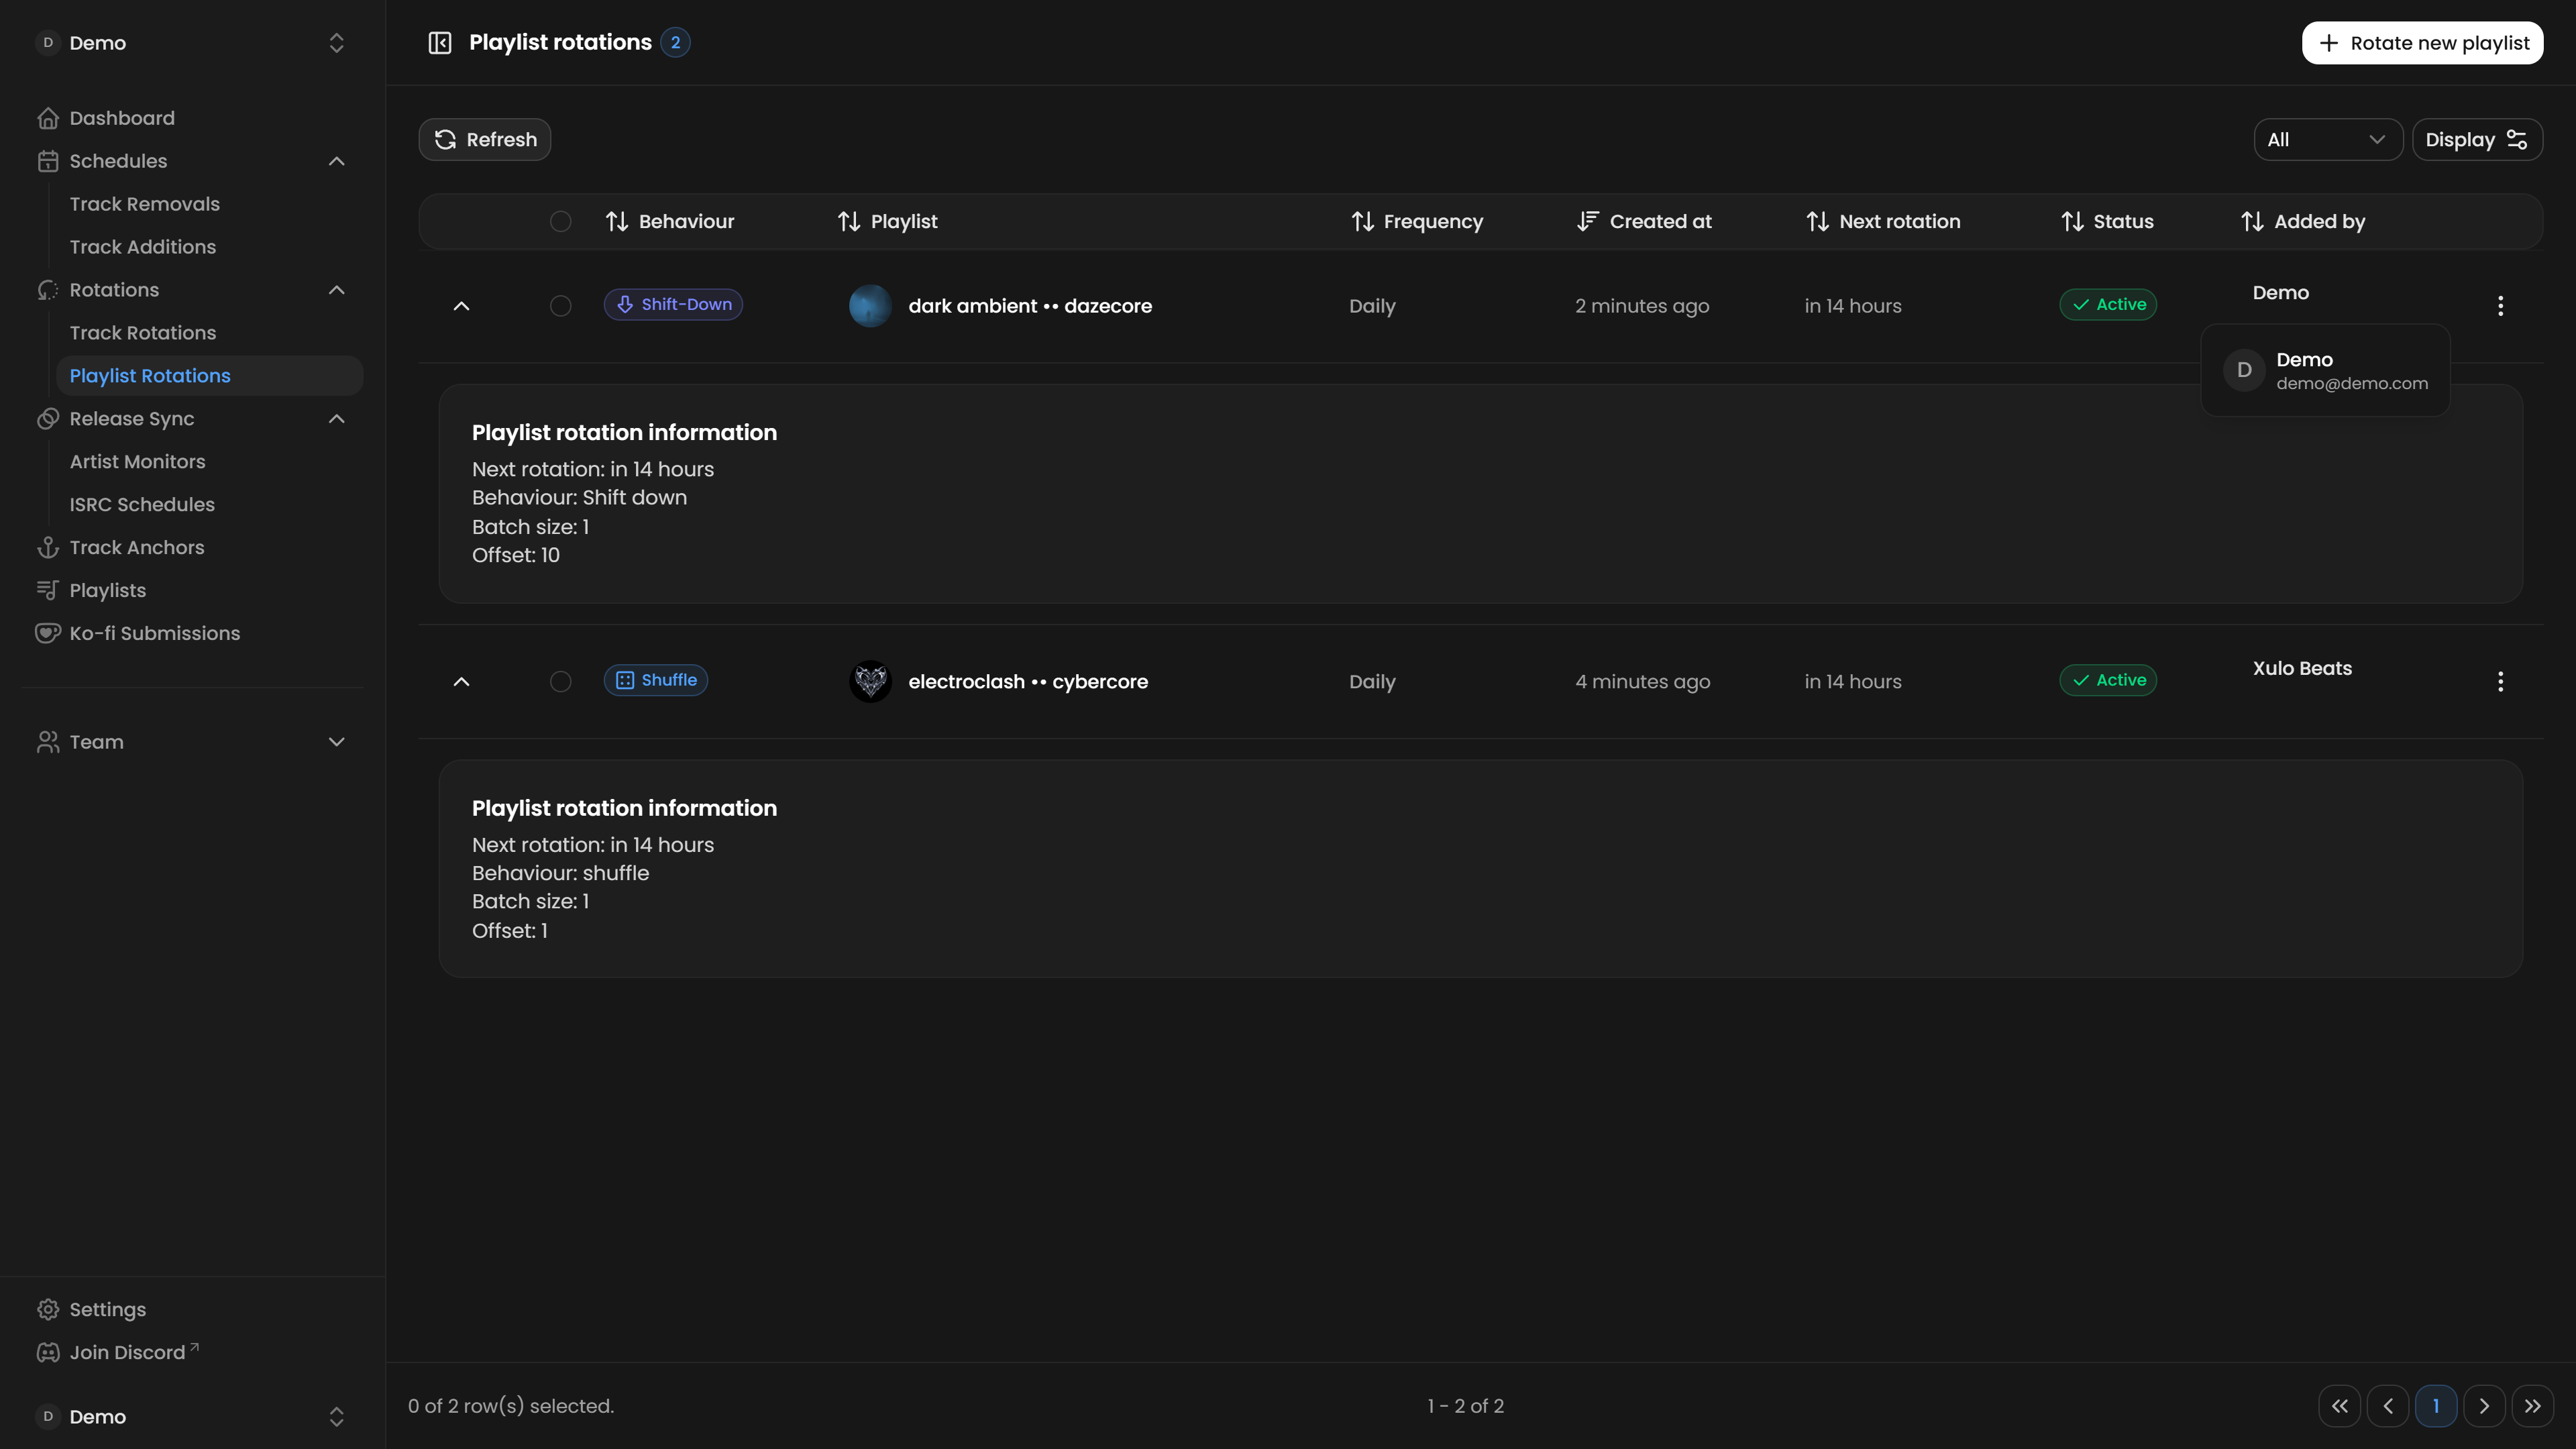
Task: Open the All status filter dropdown
Action: [x=2327, y=139]
